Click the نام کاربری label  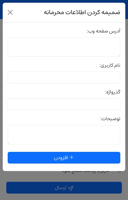coord(110,65)
